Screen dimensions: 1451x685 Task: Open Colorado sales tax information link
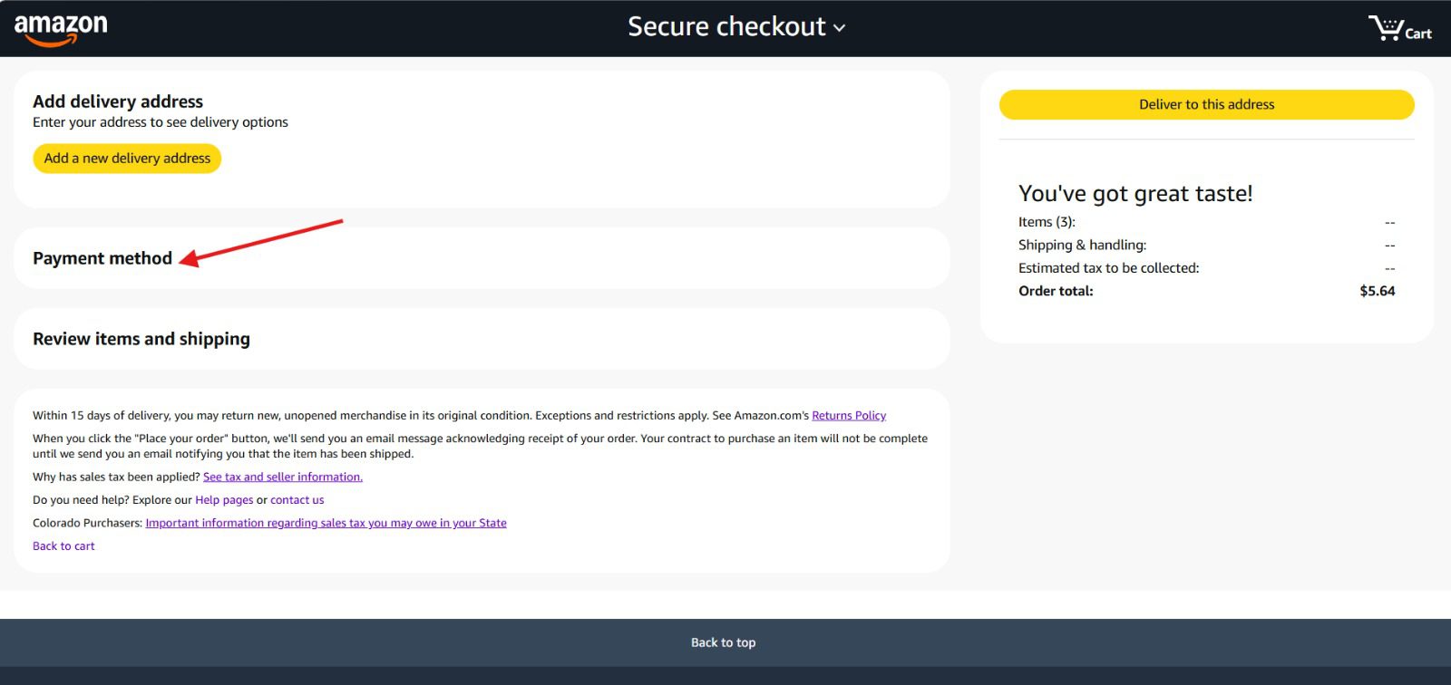(x=326, y=523)
